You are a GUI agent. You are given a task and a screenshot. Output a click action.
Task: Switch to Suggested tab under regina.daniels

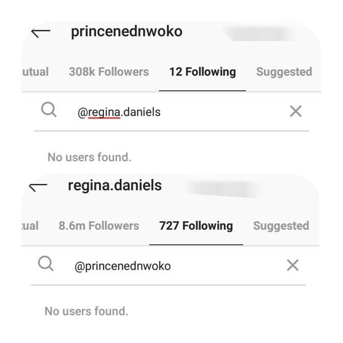click(x=281, y=226)
